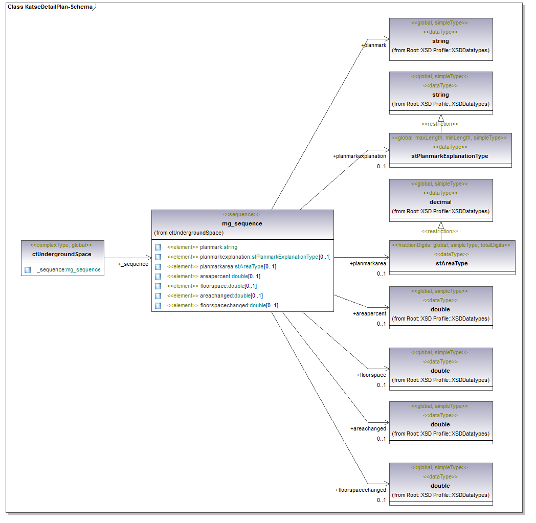536x523 pixels.
Task: Click the restriction label above stAreaType
Action: pyautogui.click(x=439, y=231)
